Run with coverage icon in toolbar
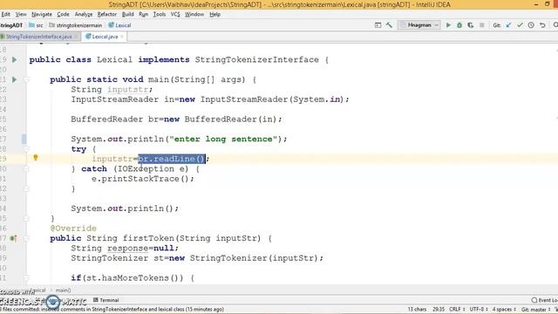The width and height of the screenshot is (558, 314). tap(471, 25)
